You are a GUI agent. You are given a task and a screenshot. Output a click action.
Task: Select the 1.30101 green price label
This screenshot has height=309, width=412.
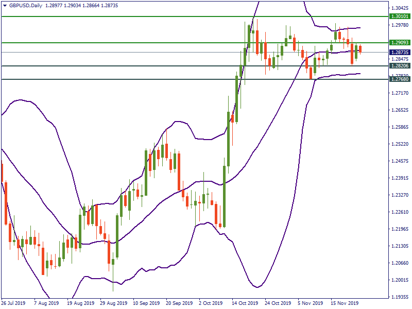[x=400, y=16]
